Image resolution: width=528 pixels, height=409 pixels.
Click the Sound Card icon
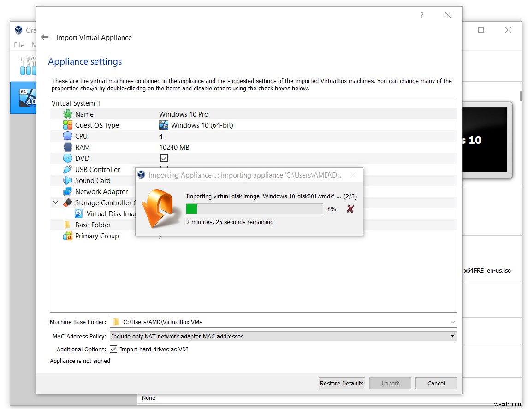67,180
